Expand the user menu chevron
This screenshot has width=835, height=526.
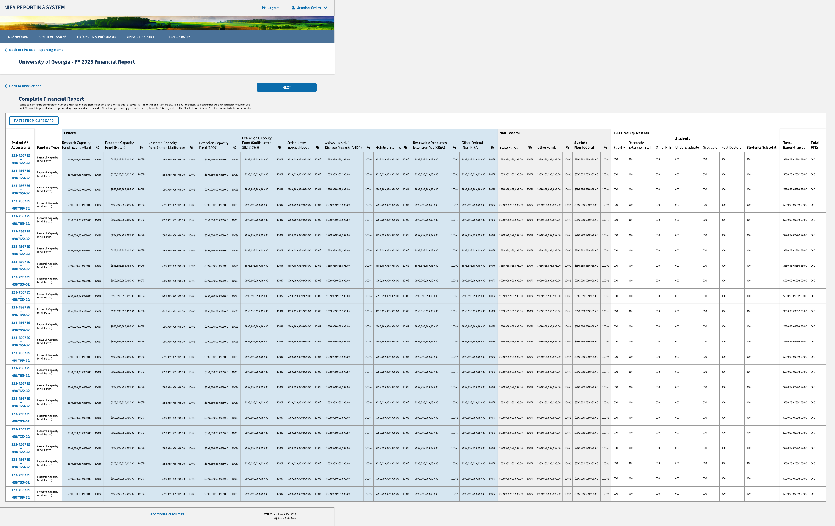click(326, 8)
